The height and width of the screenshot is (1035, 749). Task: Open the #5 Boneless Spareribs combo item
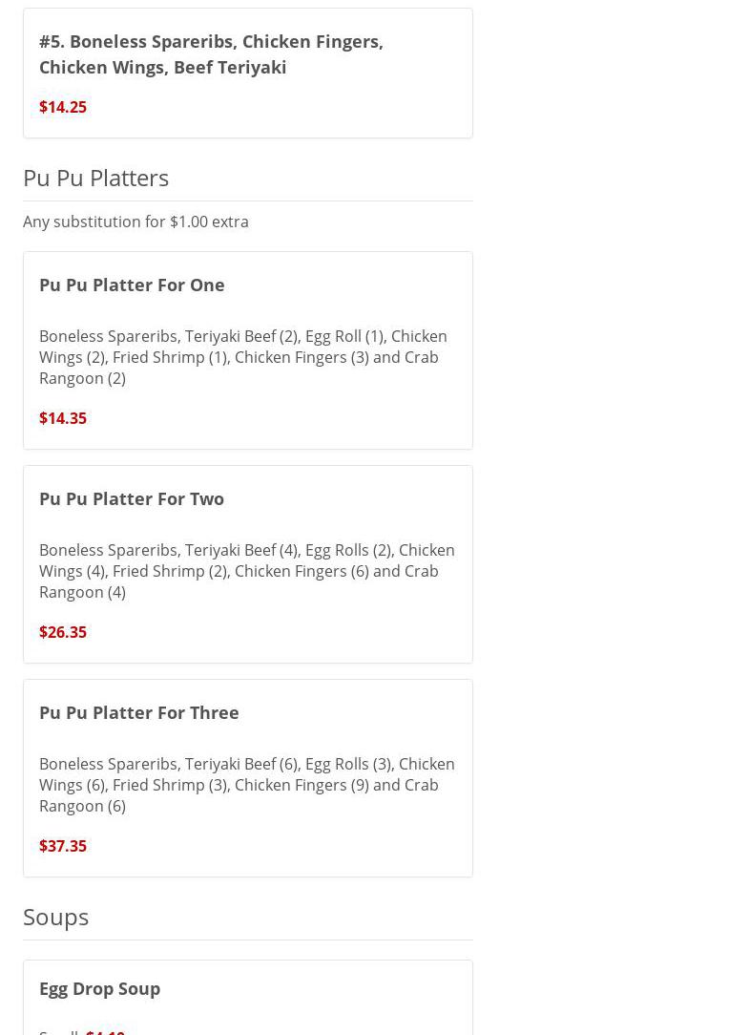click(x=211, y=53)
